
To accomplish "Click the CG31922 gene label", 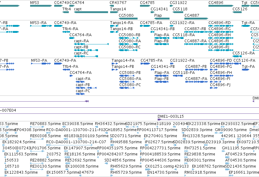I will pyautogui.click(x=178, y=3).
